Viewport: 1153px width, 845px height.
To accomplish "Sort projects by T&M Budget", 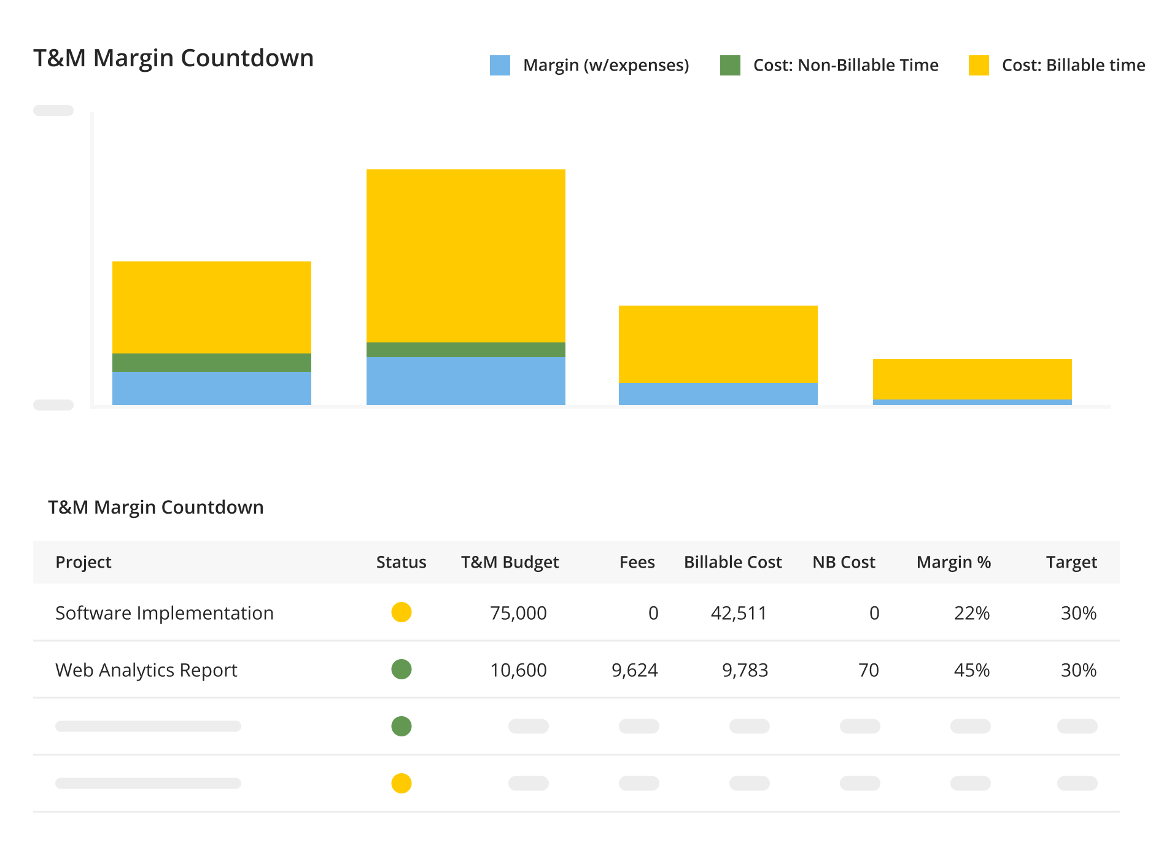I will pos(510,561).
